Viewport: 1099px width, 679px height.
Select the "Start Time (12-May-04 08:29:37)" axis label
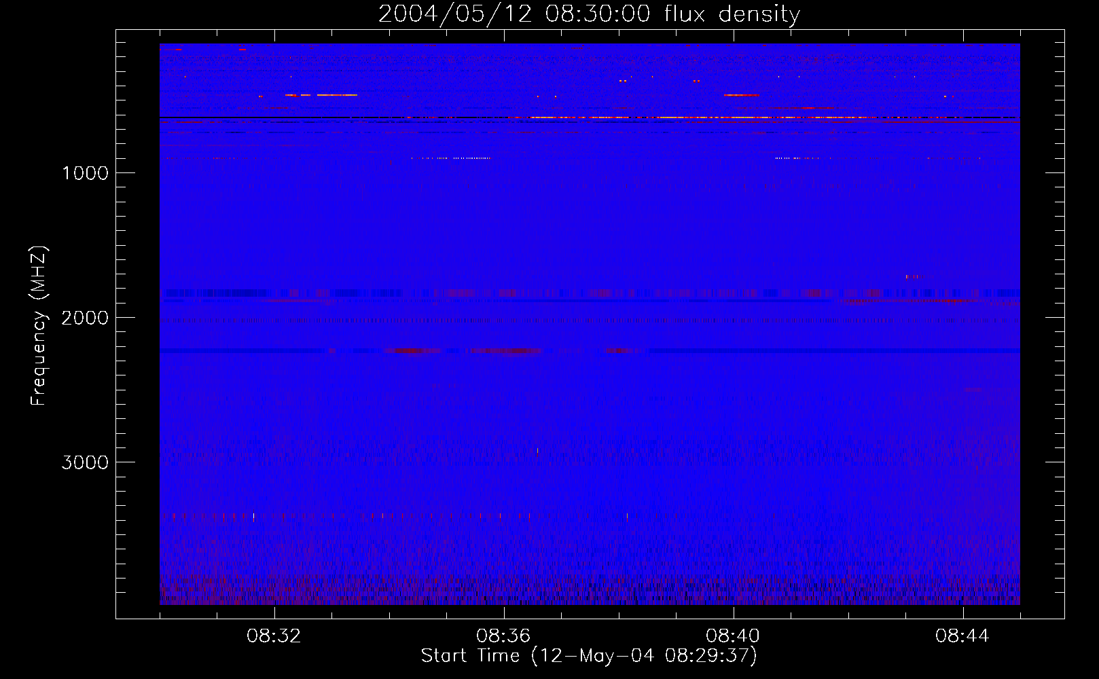589,656
